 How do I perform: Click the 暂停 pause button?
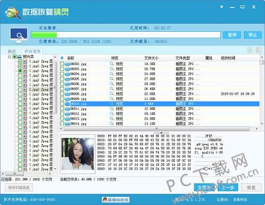232,35
